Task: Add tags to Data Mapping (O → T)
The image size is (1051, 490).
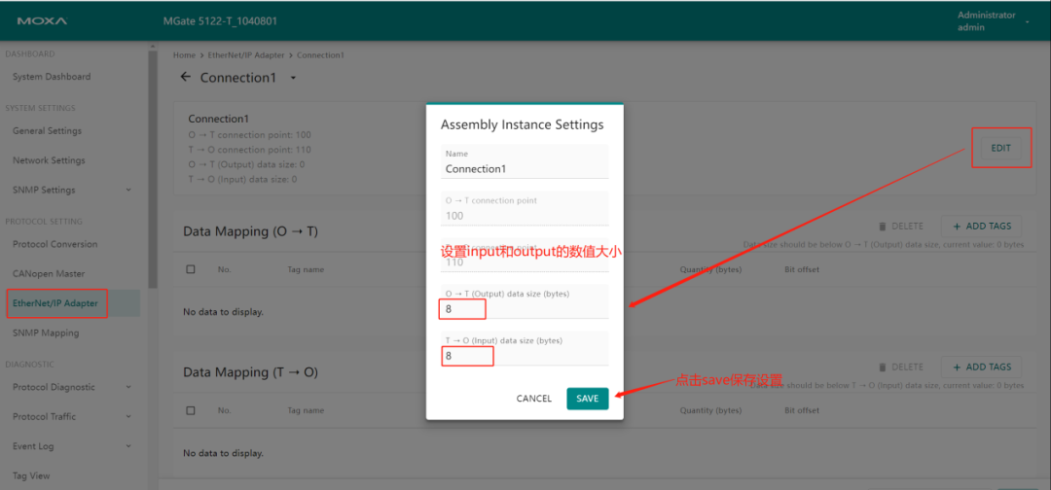Action: [981, 227]
